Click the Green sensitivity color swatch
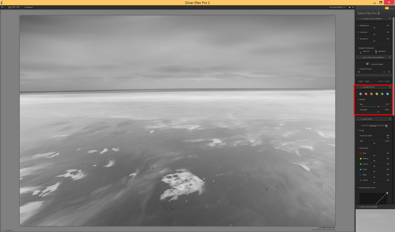The height and width of the screenshot is (232, 395). (x=361, y=164)
